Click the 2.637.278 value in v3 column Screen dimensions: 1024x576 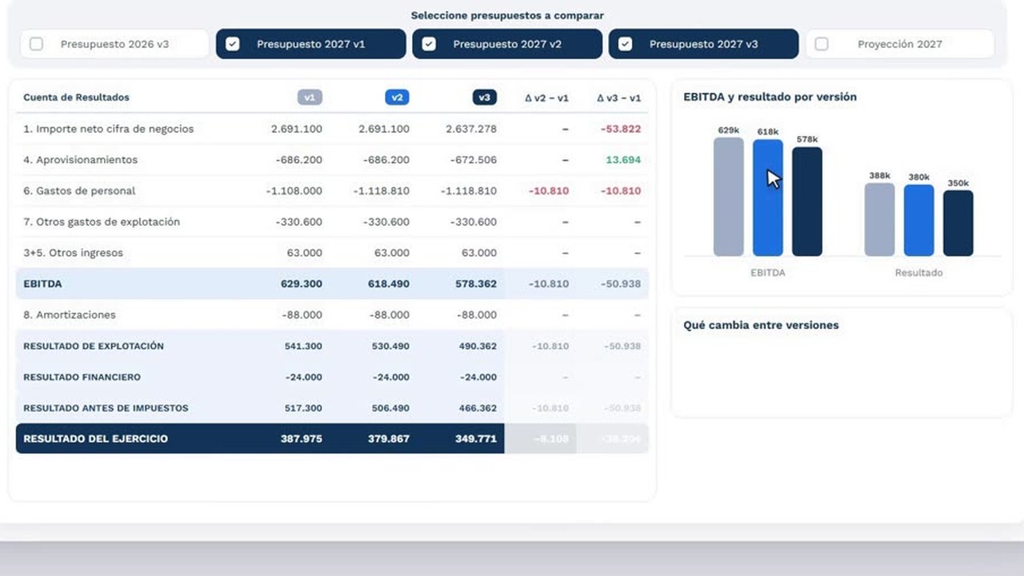[471, 129]
